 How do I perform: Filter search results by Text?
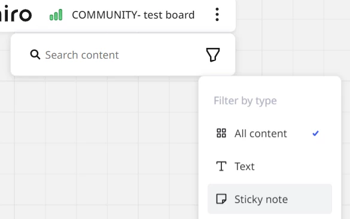(270, 166)
